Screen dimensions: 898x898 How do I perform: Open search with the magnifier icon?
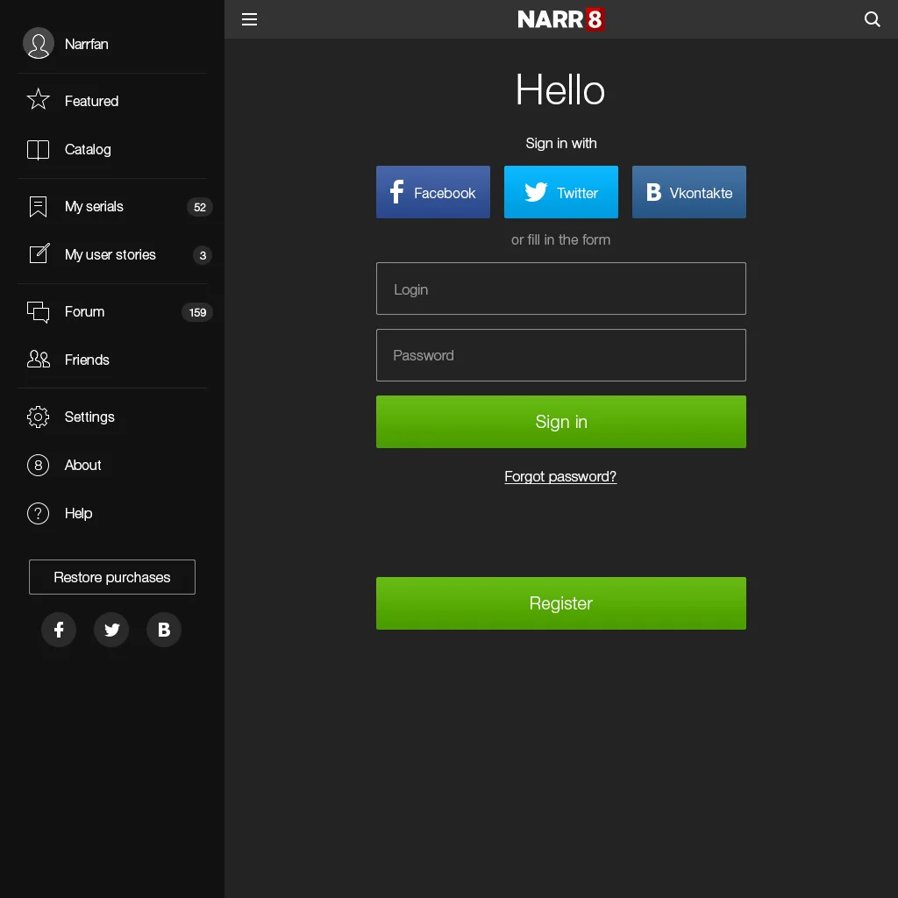tap(872, 19)
